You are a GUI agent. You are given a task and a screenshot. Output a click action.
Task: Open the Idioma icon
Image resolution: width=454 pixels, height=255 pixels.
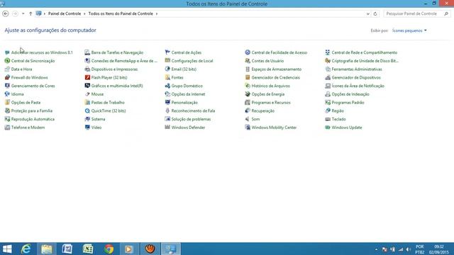click(7, 94)
